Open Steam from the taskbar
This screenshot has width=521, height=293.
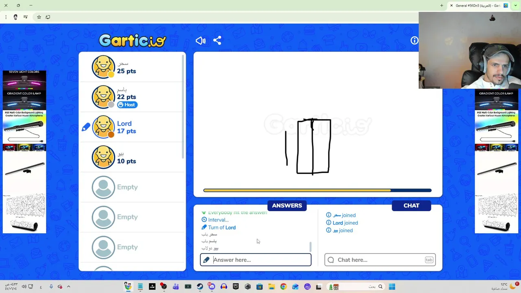point(200,286)
